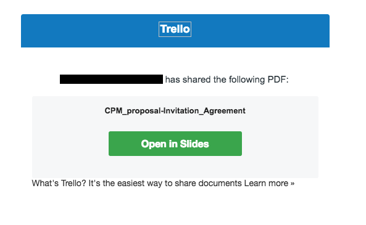Screen dimensions: 366x225
Task: Click "easiest way to share documents" text
Action: (179, 183)
